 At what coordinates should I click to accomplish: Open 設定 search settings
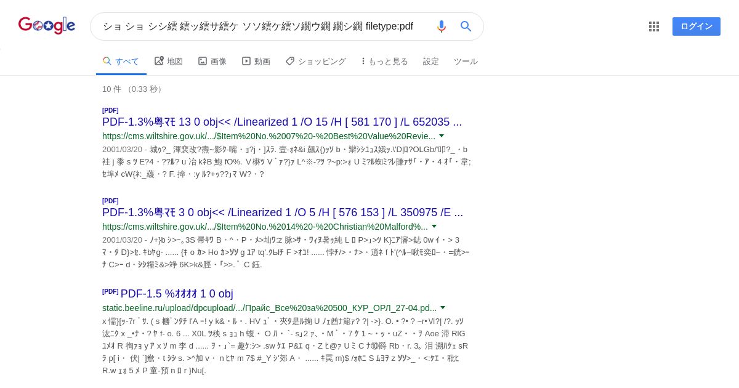[x=431, y=62]
